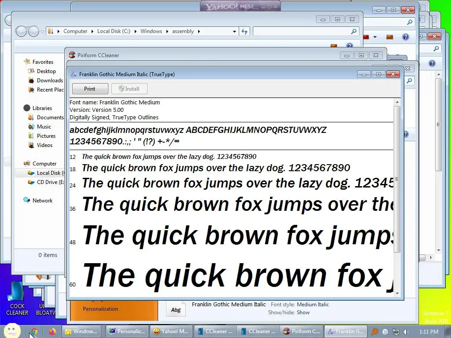Click the 'Font name: Franklin Gothic Medium' line

(x=115, y=102)
